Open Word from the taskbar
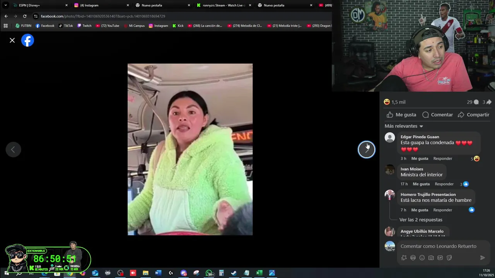495x278 pixels. (x=158, y=273)
